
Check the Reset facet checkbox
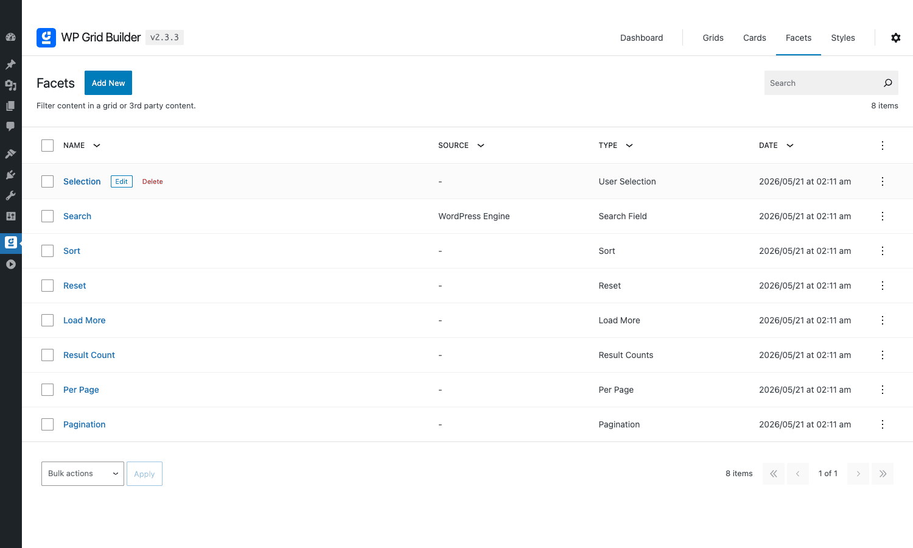[47, 286]
